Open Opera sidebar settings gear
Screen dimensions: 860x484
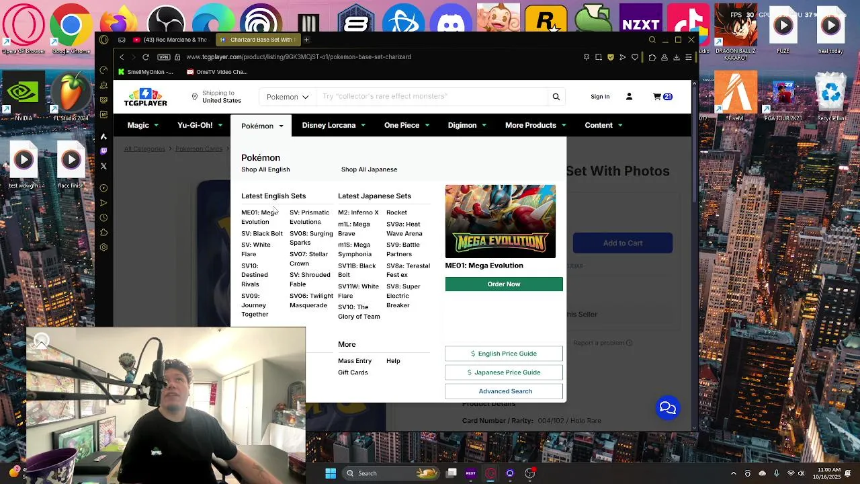(x=103, y=247)
